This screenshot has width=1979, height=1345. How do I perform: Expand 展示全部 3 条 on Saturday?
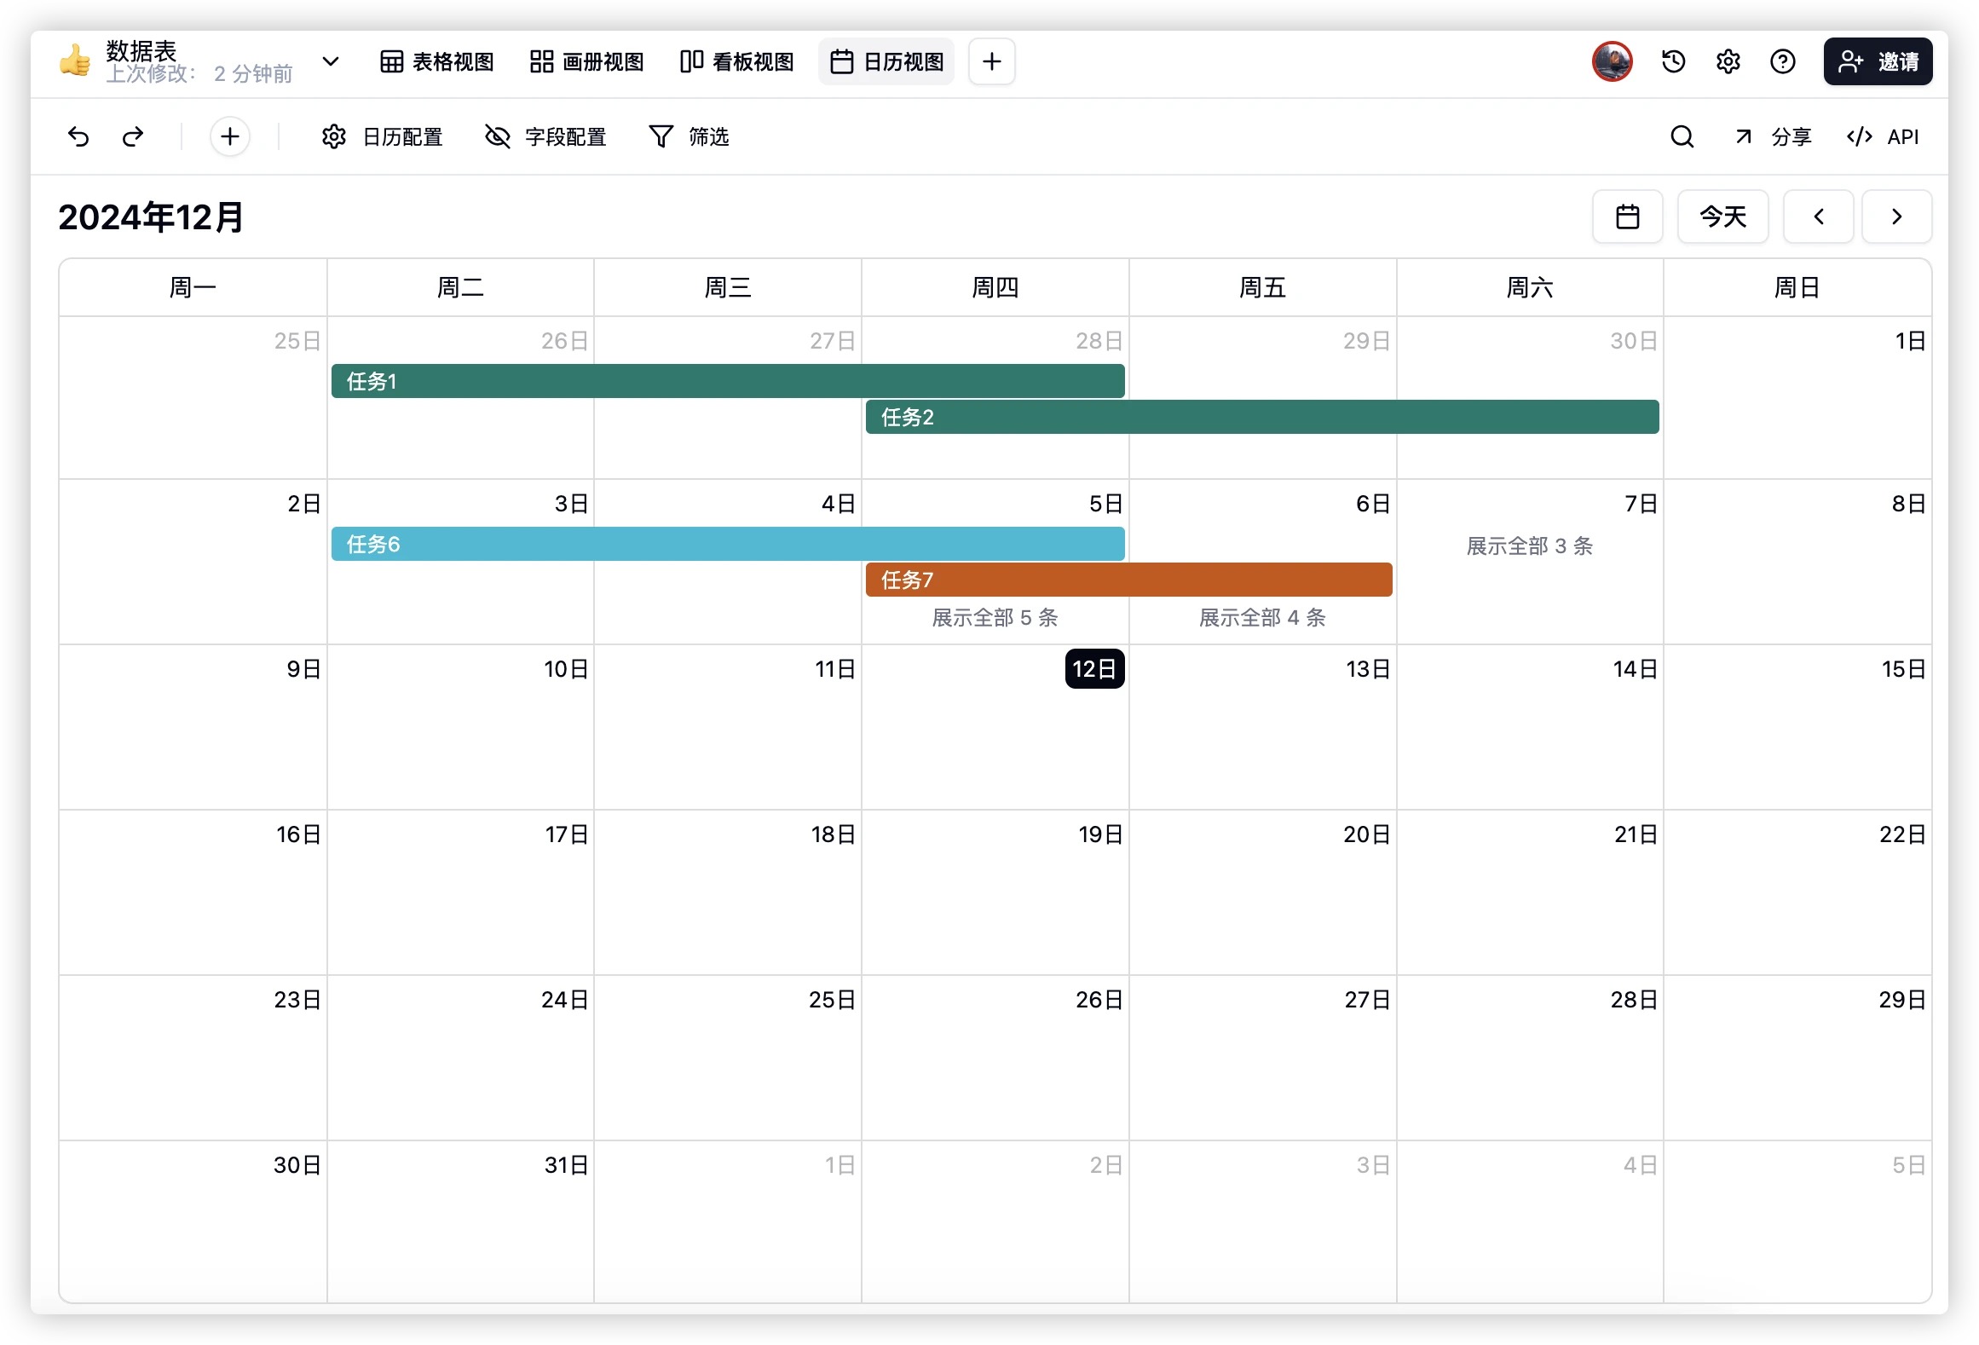click(x=1529, y=546)
